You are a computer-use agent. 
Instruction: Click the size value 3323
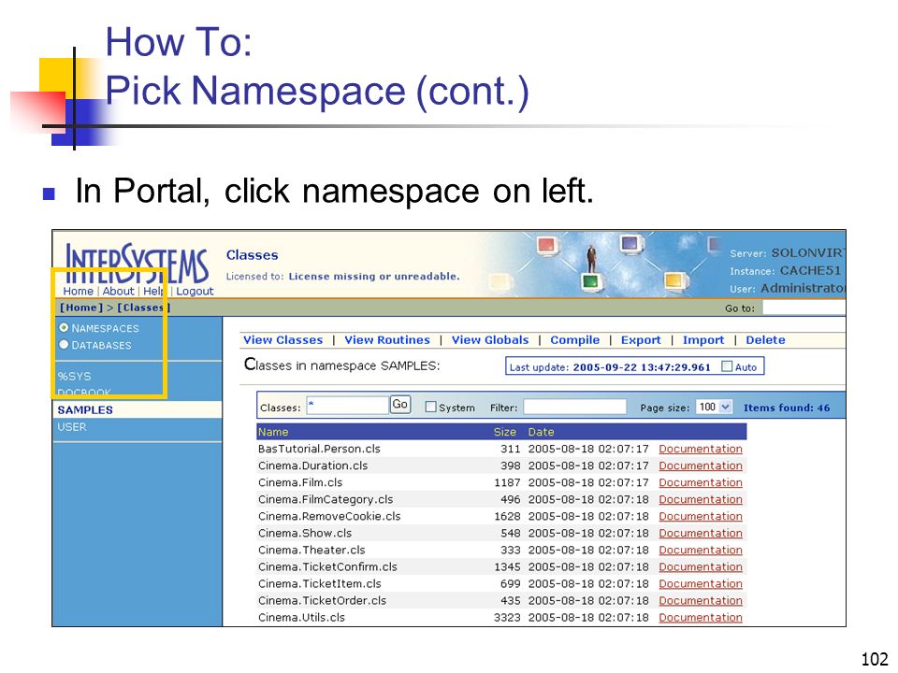point(507,618)
